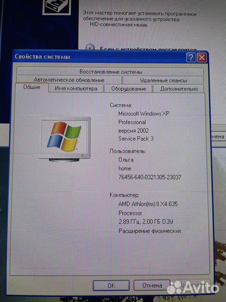The image size is (226, 302).
Task: Click the Windows XP logo monitor image
Action: [65, 139]
